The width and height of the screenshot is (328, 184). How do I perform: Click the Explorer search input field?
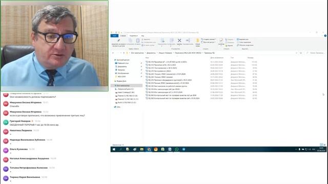316,53
